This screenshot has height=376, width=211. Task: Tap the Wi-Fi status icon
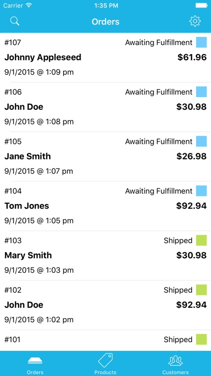[x=29, y=6]
